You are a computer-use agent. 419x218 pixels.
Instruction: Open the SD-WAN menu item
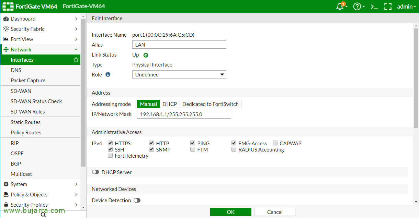pos(40,91)
